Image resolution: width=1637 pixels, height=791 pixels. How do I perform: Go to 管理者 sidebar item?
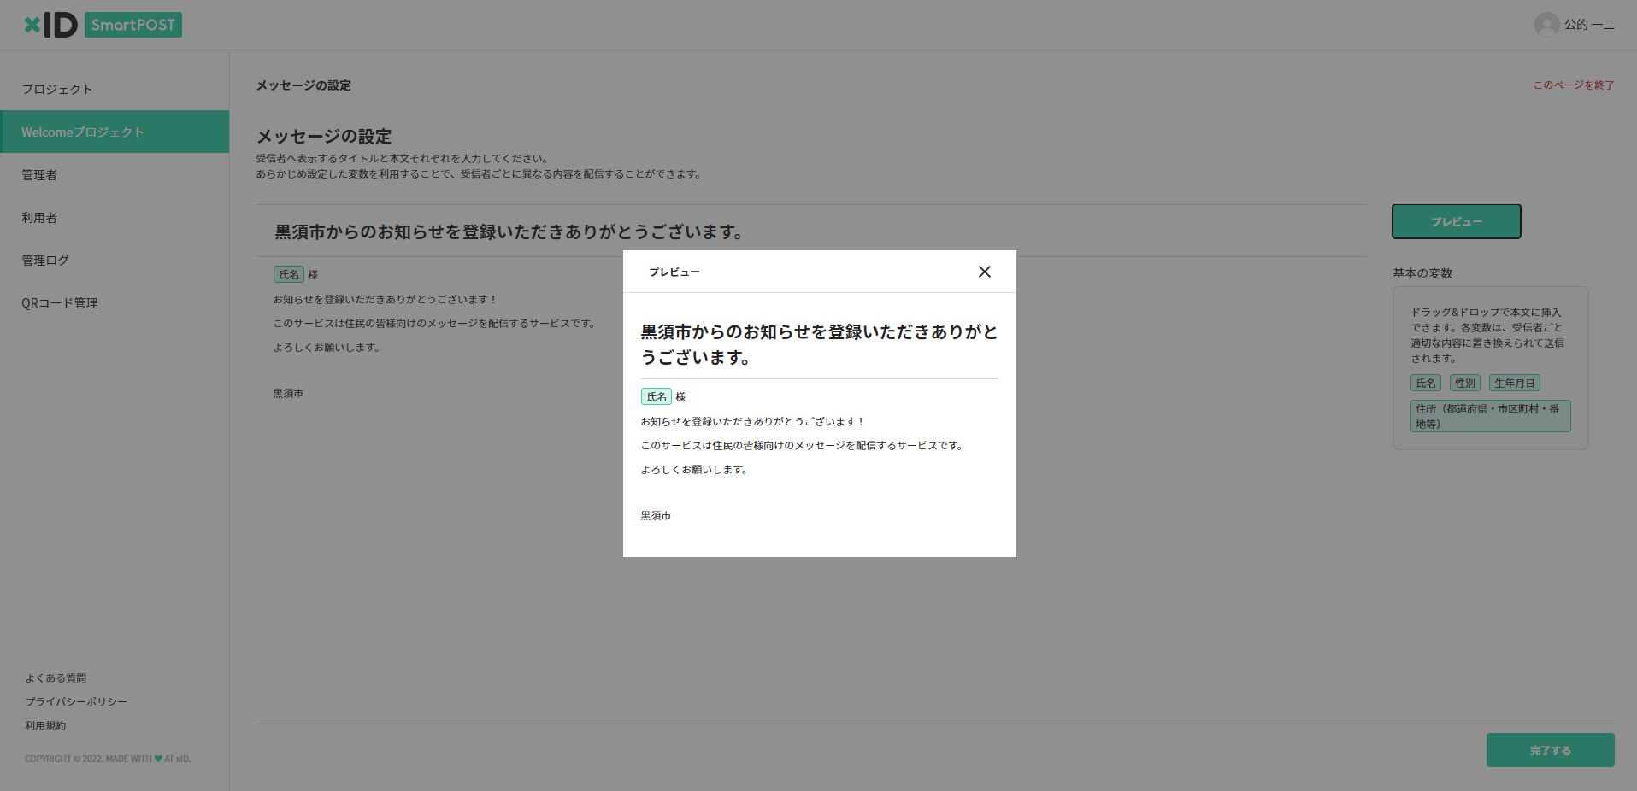(x=39, y=175)
